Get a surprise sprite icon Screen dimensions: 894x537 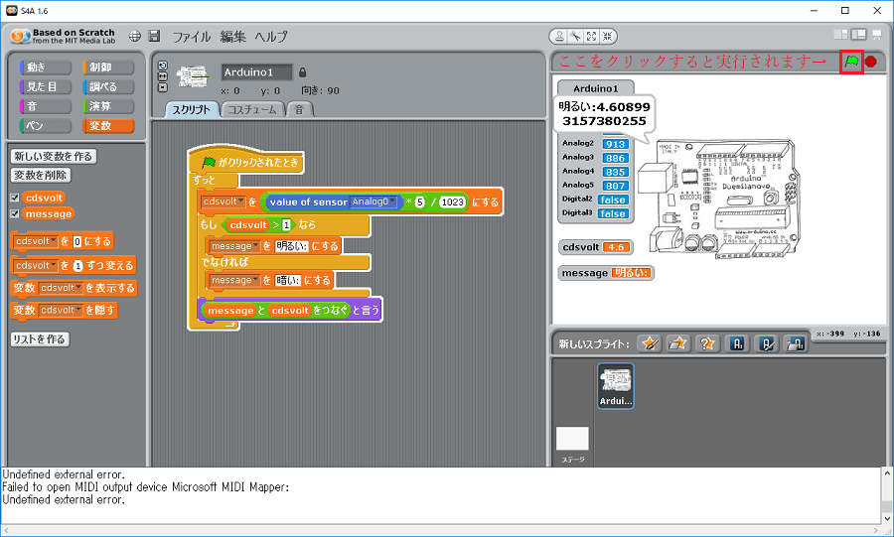coord(707,343)
